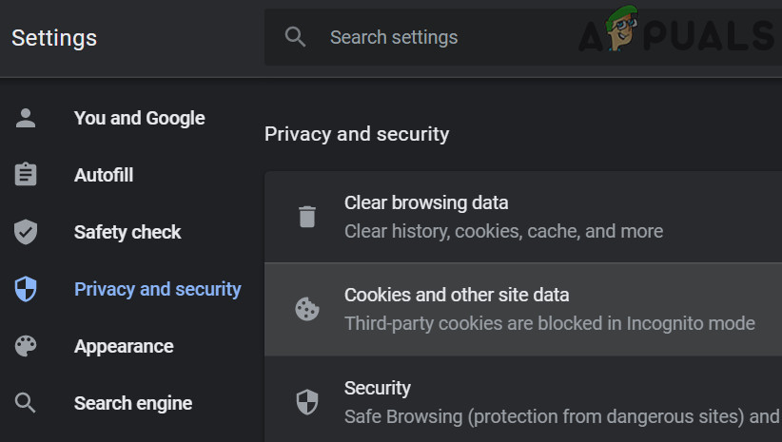Click the blue shield Privacy and security icon

(x=26, y=290)
